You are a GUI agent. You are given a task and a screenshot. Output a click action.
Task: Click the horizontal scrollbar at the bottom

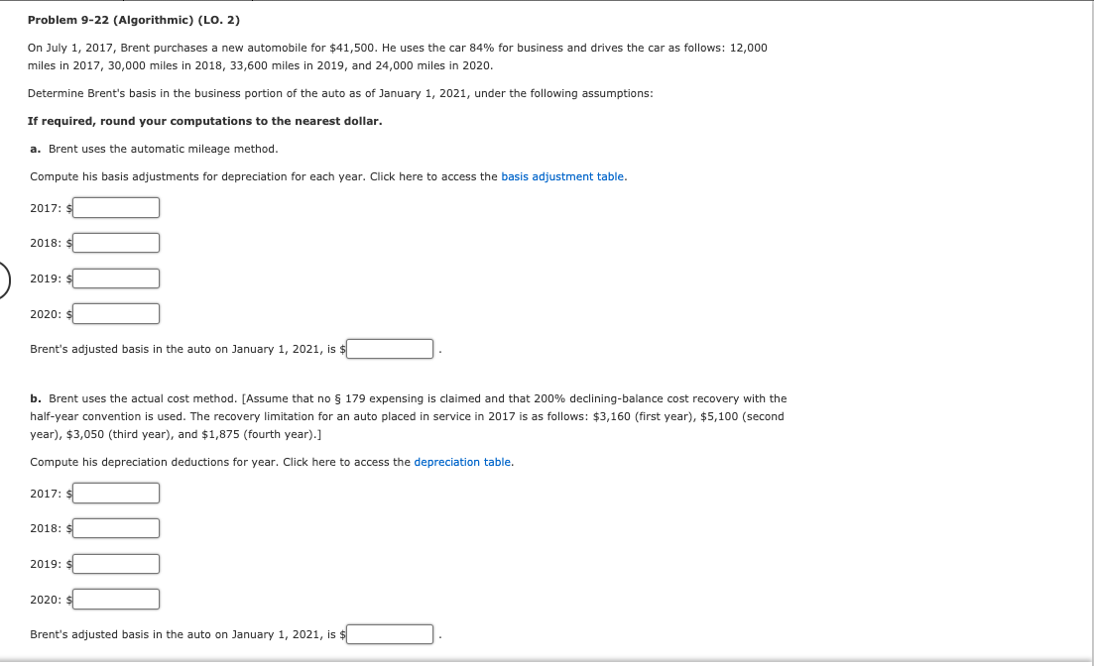point(546,660)
